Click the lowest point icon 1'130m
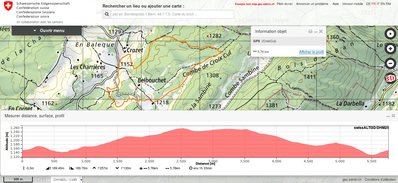 point(117,168)
